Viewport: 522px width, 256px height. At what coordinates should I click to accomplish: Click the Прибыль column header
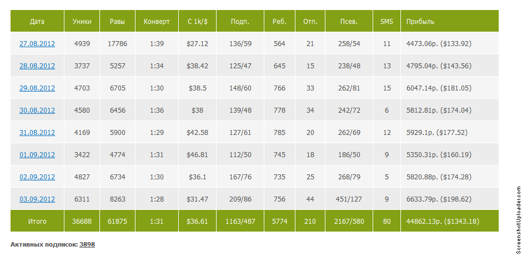pos(450,21)
